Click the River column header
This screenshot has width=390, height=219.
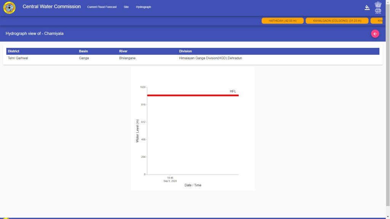(123, 51)
